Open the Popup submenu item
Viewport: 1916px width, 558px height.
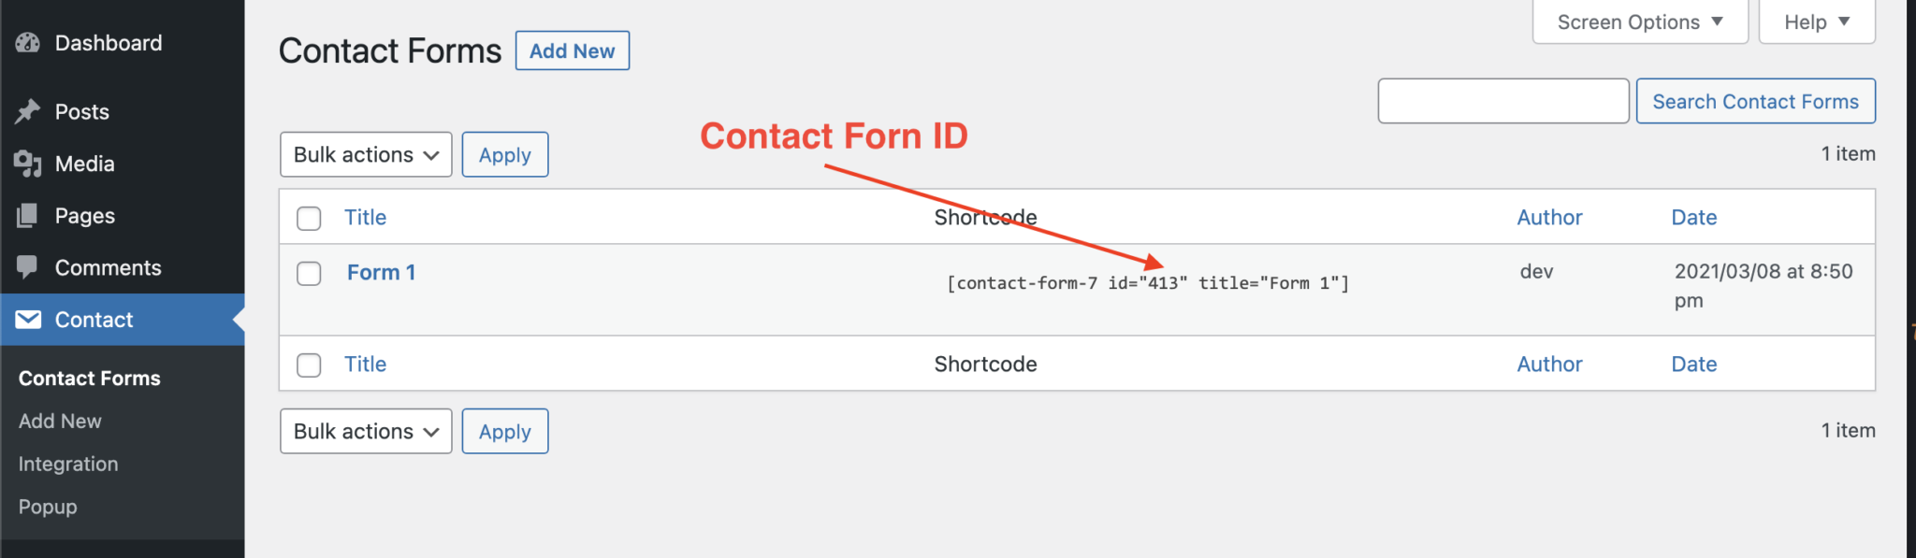(x=48, y=508)
